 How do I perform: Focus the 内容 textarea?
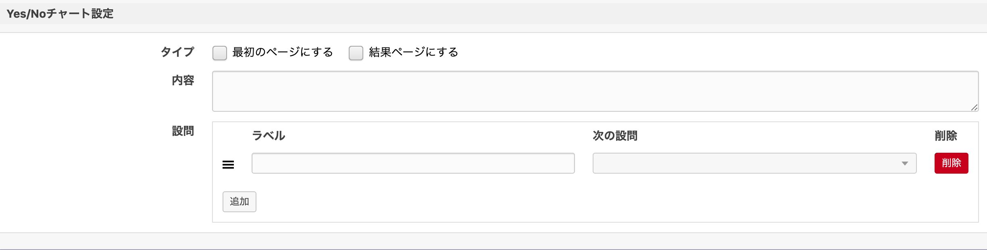click(x=595, y=91)
